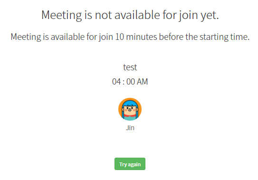Image resolution: width=258 pixels, height=180 pixels.
Task: Click the "AM" label in the meeting time
Action: click(143, 82)
